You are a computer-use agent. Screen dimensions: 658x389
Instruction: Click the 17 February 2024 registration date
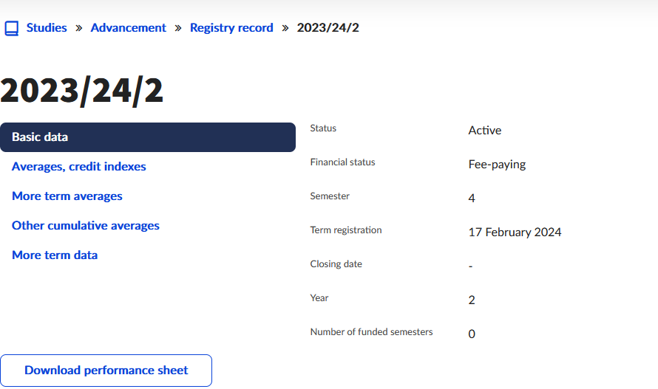point(515,233)
